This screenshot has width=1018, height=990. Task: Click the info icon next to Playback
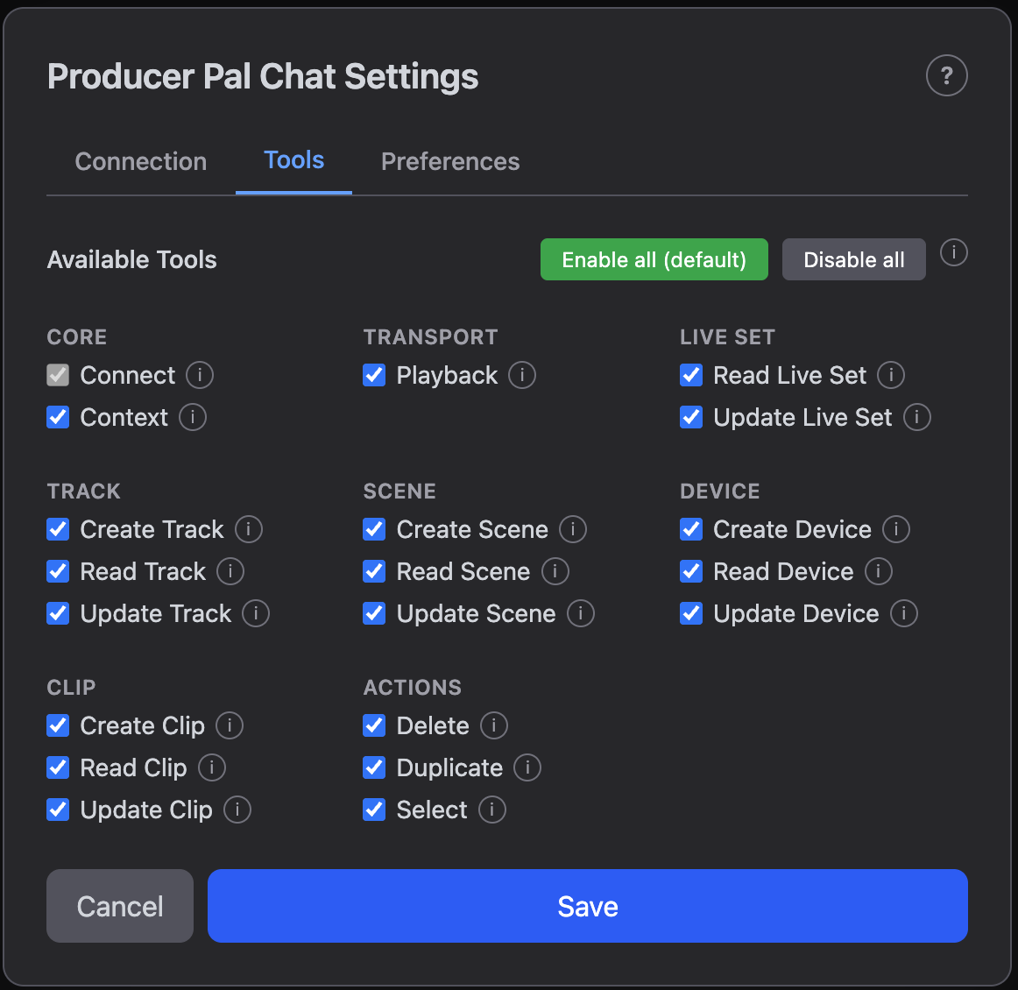(522, 375)
